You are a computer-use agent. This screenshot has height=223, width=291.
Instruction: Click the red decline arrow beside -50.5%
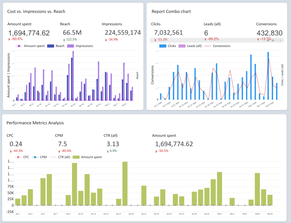(x=9, y=40)
